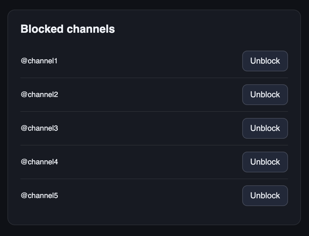Unblock @channel1 from the blocked list
This screenshot has width=309, height=236.
point(265,61)
